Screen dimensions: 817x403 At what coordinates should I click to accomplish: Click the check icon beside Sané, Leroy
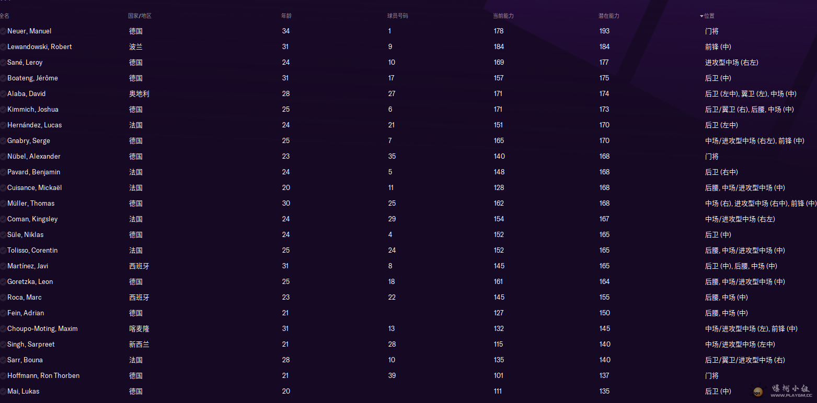(x=3, y=63)
